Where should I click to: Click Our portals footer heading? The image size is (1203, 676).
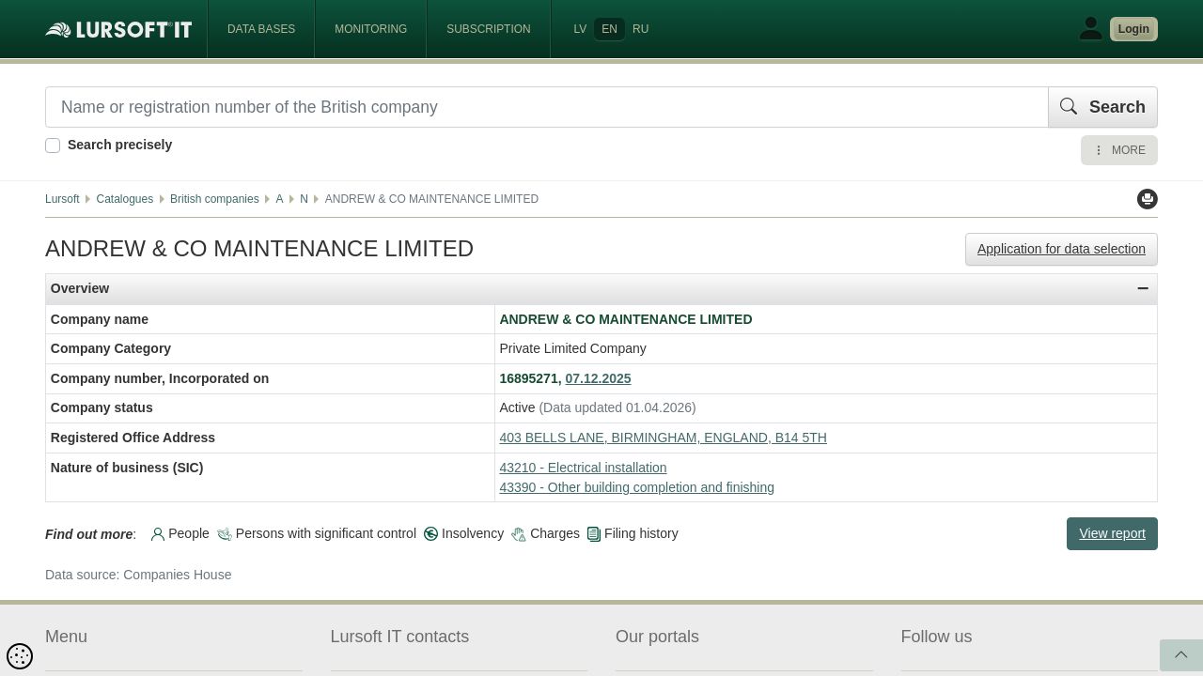click(657, 637)
